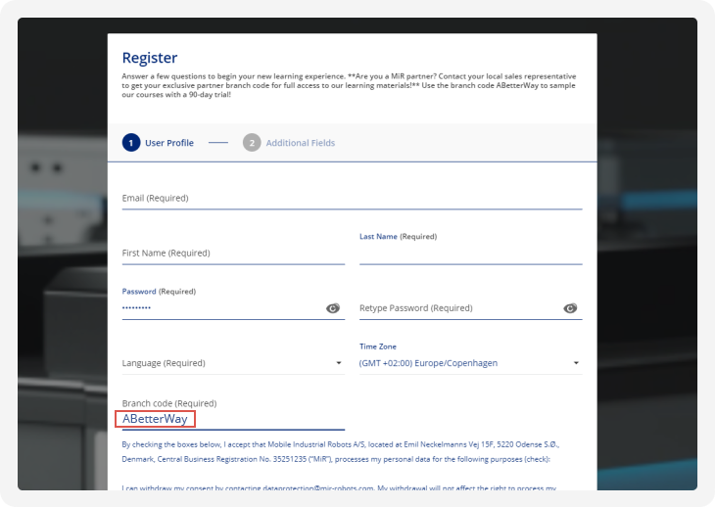Click the Last Name field
The width and height of the screenshot is (715, 507).
[470, 253]
